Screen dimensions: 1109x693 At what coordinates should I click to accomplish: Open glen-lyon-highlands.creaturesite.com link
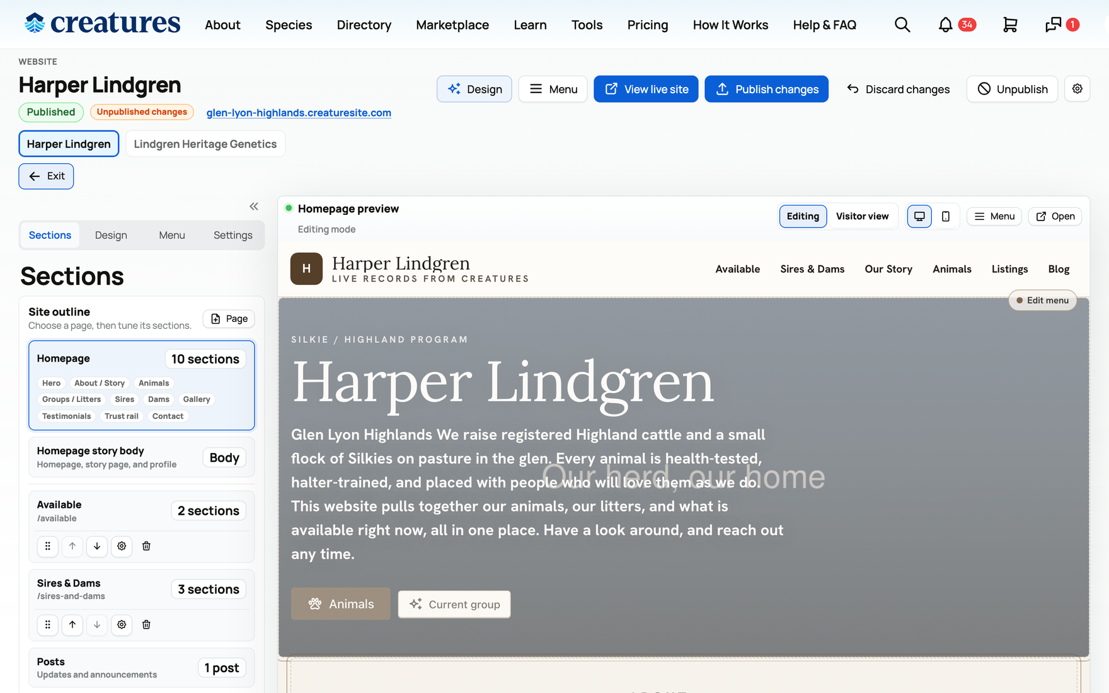click(299, 113)
